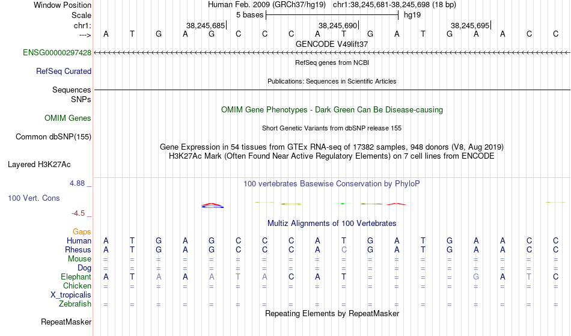Click the 100 Vert. Cons label

tap(34, 198)
